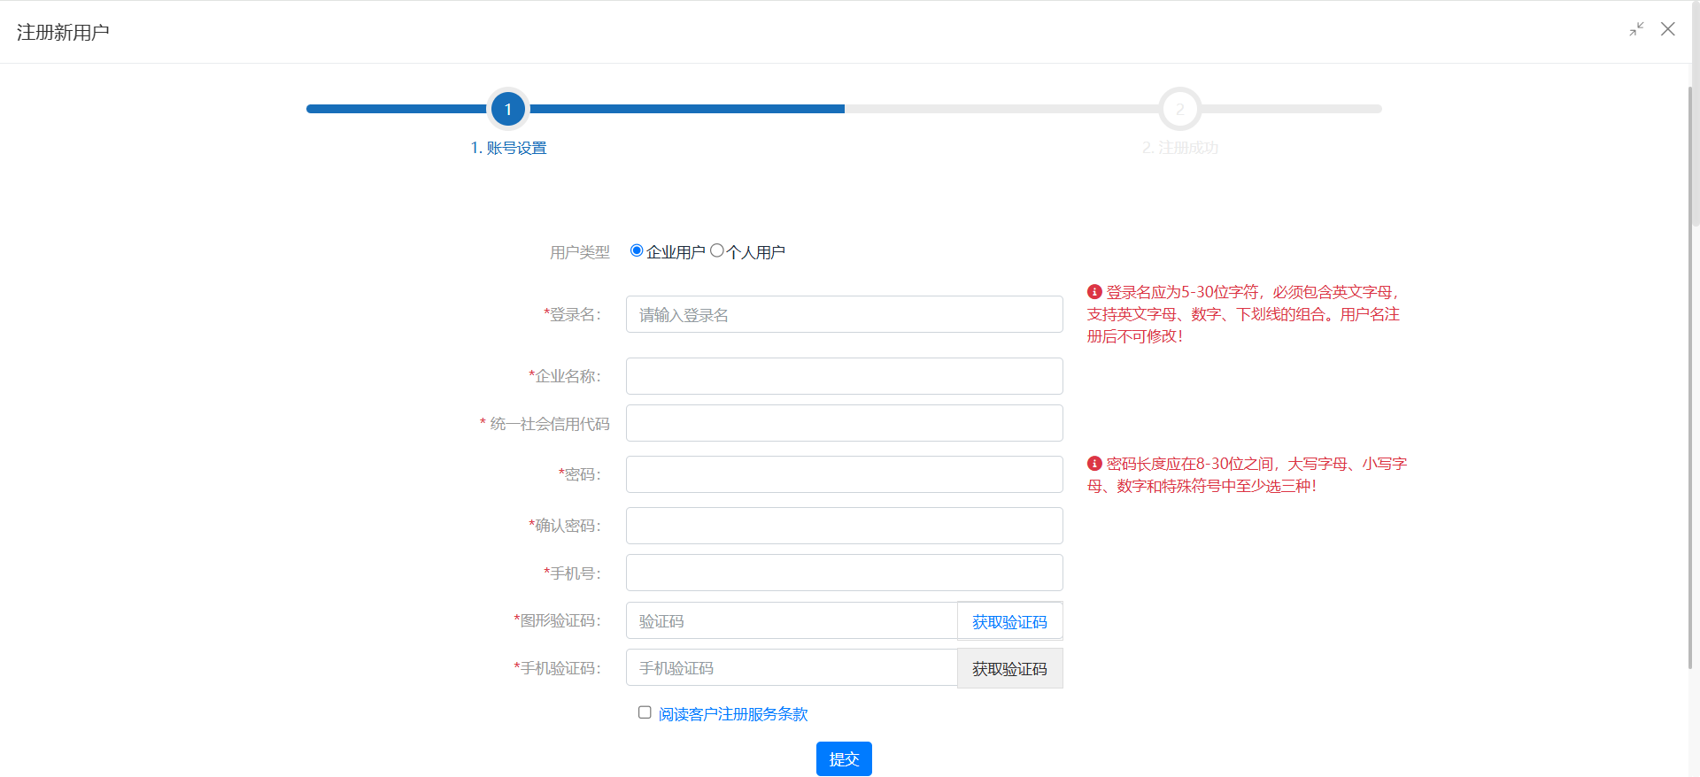The image size is (1700, 777).
Task: Click 获取验证码 button for 手机验证码
Action: (x=1010, y=668)
